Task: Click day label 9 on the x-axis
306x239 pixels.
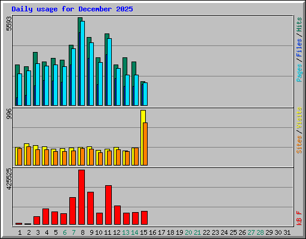Action: tap(91, 232)
